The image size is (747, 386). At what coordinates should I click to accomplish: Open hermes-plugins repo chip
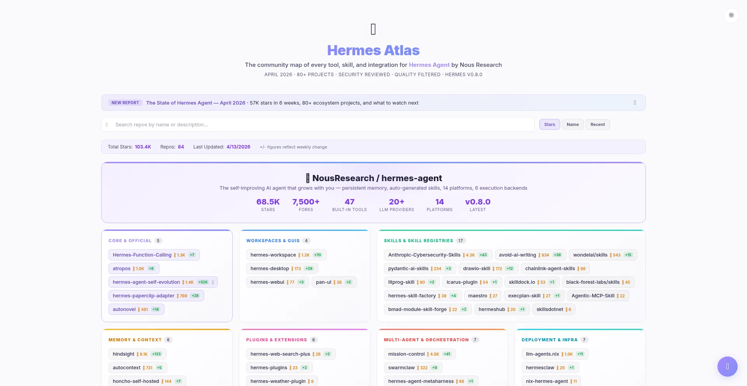(x=279, y=368)
